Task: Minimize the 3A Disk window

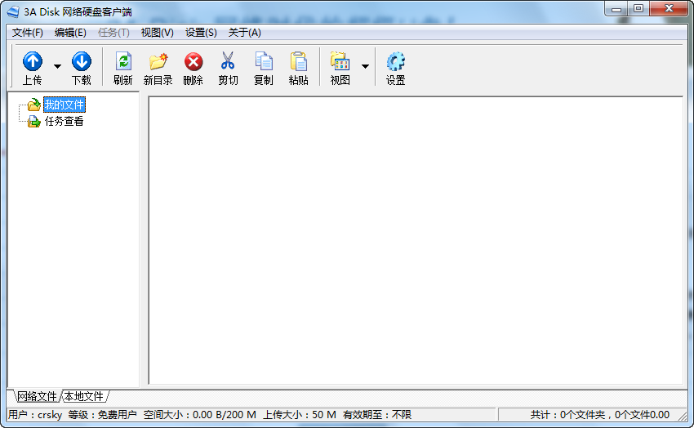Action: [616, 9]
